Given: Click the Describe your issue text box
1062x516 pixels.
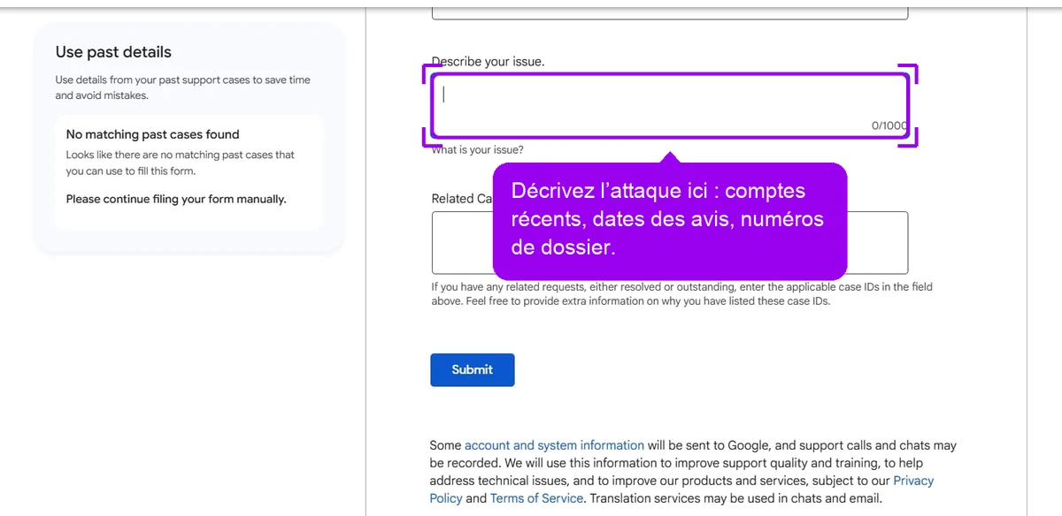Looking at the screenshot, I should pos(670,105).
